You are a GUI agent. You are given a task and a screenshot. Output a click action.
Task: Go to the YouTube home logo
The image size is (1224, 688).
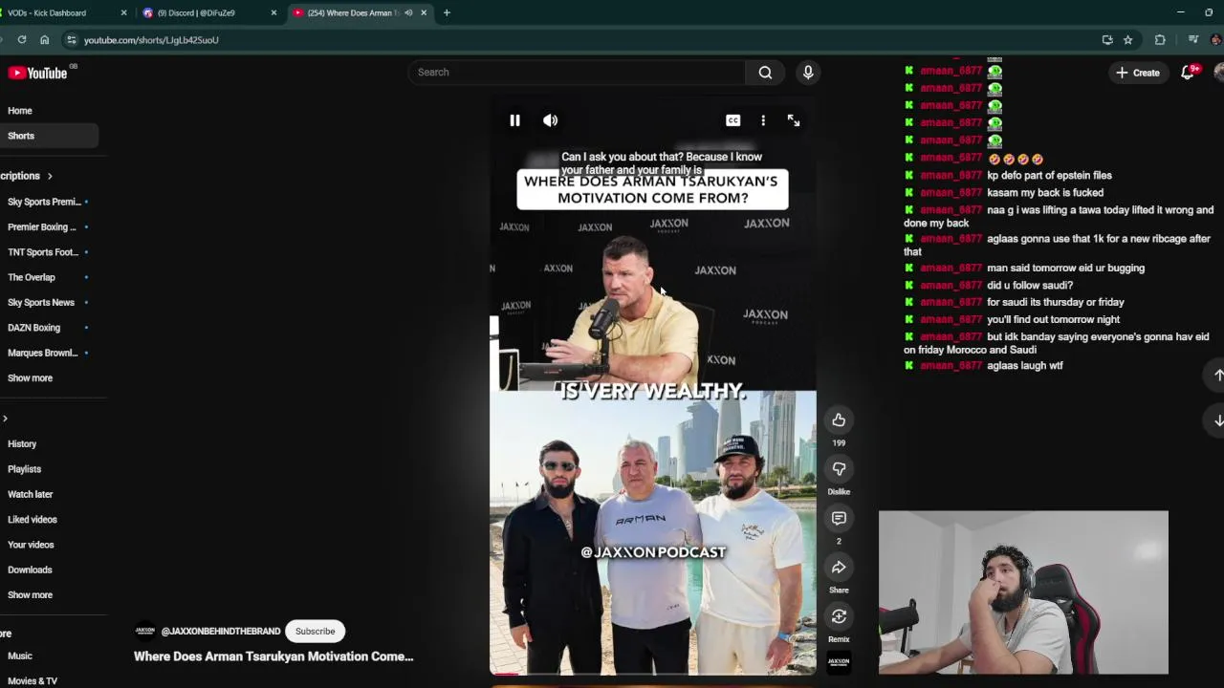[x=38, y=74]
